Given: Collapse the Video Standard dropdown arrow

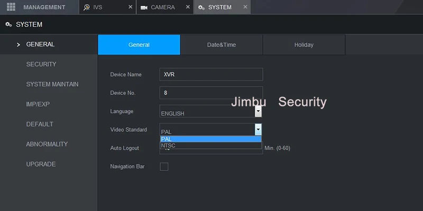Looking at the screenshot, I should [258, 130].
